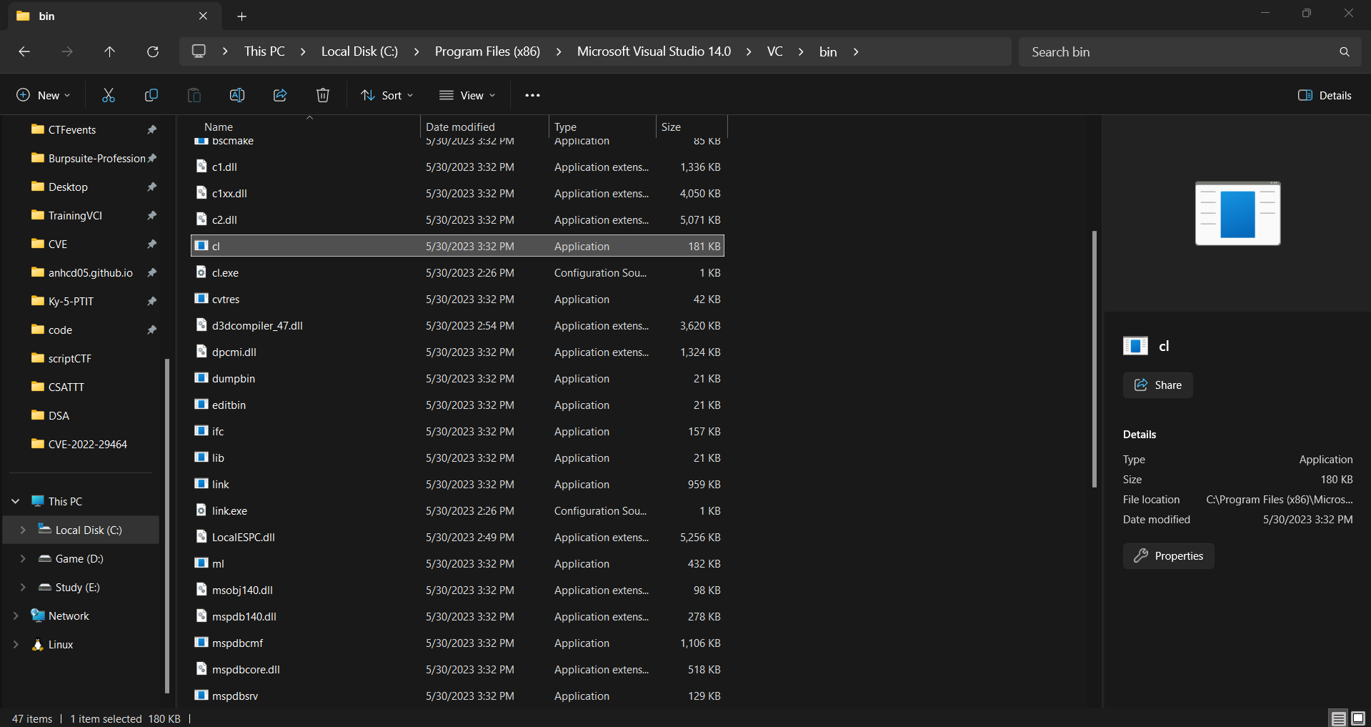Open a new tab with plus button

click(241, 16)
